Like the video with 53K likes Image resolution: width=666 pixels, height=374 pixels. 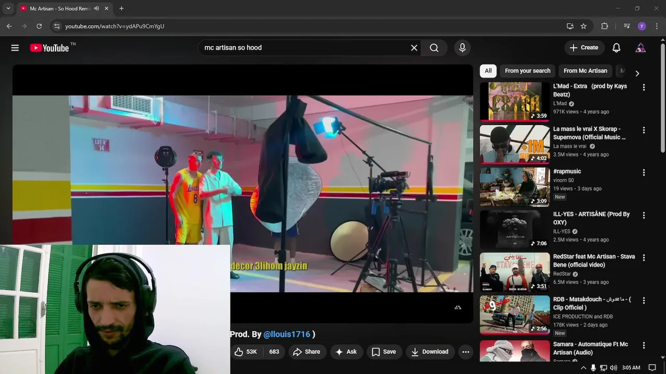pyautogui.click(x=246, y=352)
